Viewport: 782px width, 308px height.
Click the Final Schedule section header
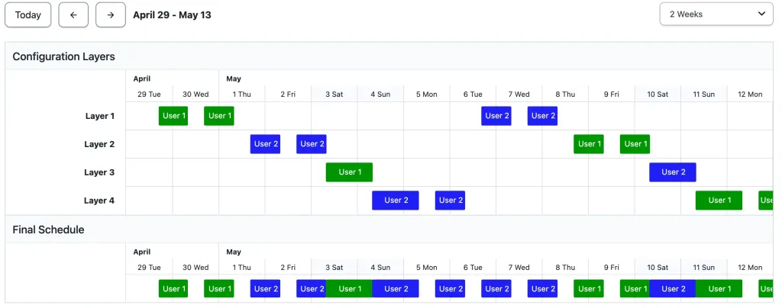pyautogui.click(x=48, y=229)
